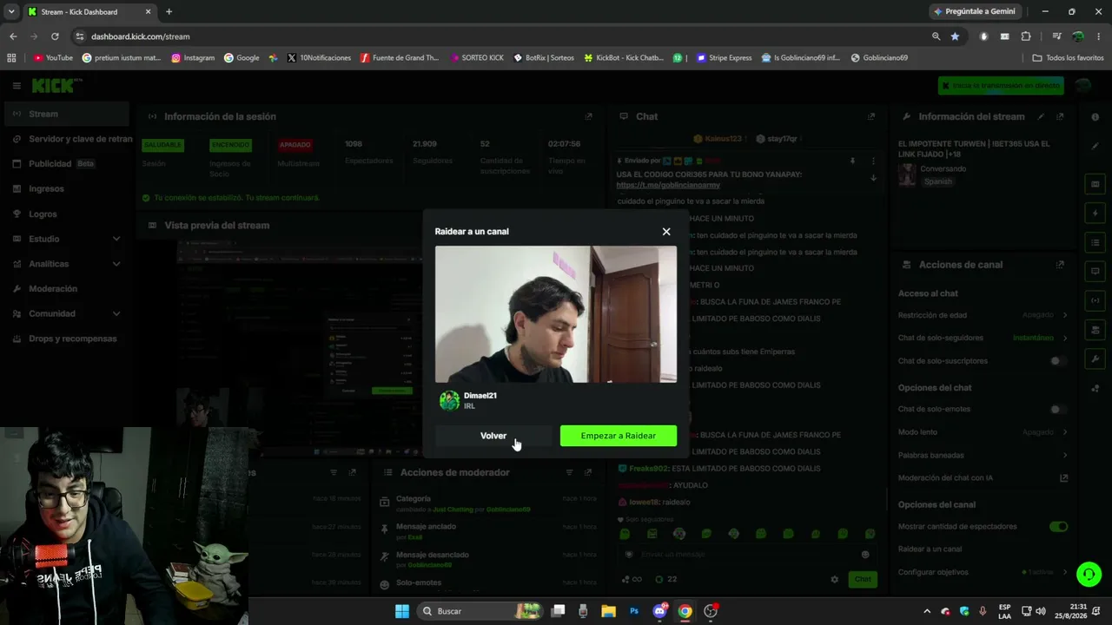Screen dimensions: 1112x625
Task: Click the Dimael21 avatar in the dialog
Action: (x=449, y=400)
